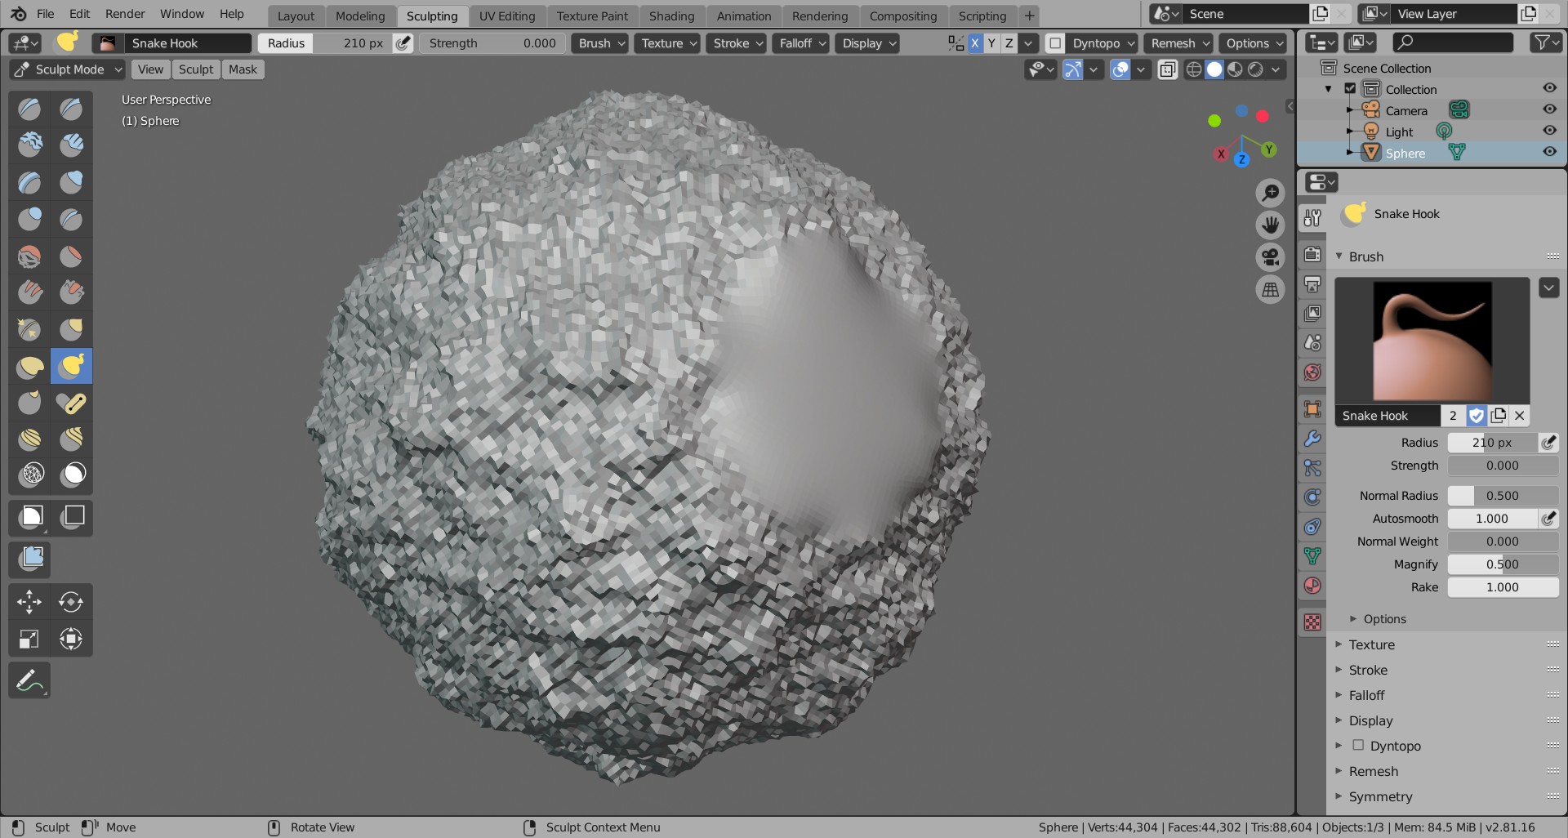Select the Rotate transform tool

[x=72, y=602]
